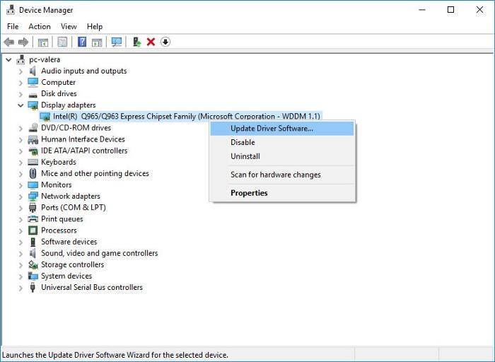Screen dimensions: 495x362
Task: Click the Disk drives icon
Action: point(33,94)
